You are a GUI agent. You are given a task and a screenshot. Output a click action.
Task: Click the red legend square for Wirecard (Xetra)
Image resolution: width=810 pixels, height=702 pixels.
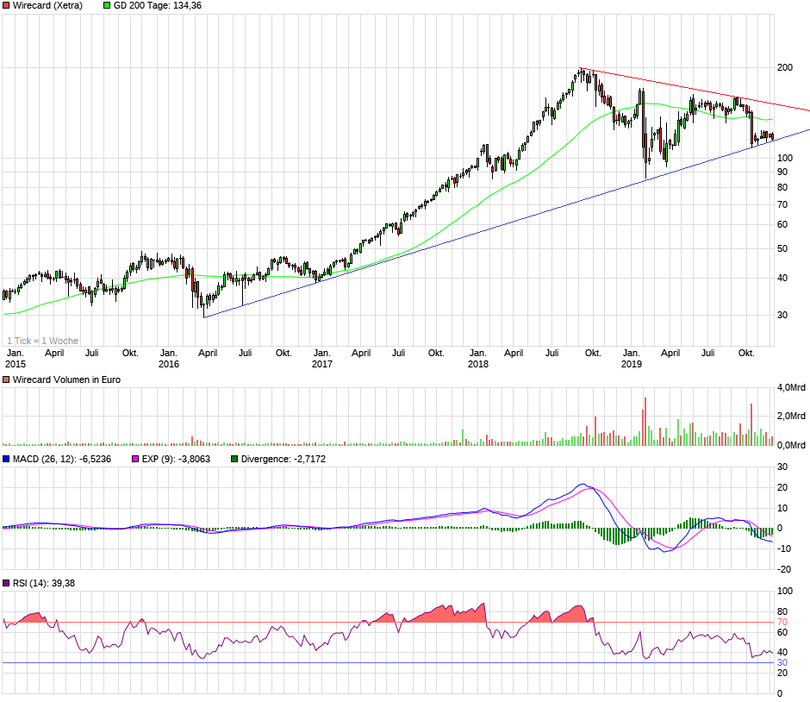tap(7, 5)
